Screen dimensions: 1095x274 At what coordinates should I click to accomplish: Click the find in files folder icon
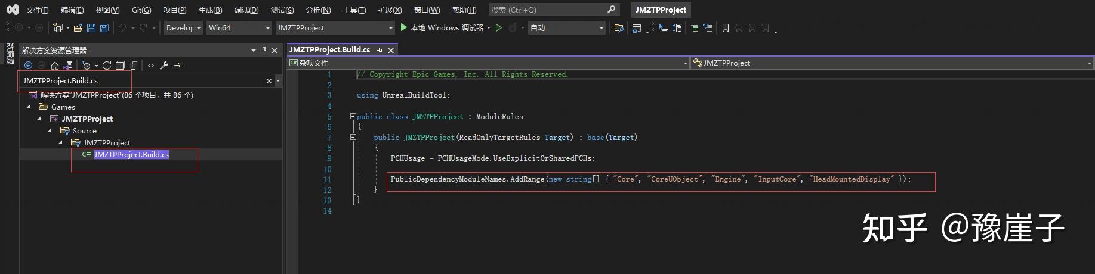[619, 28]
